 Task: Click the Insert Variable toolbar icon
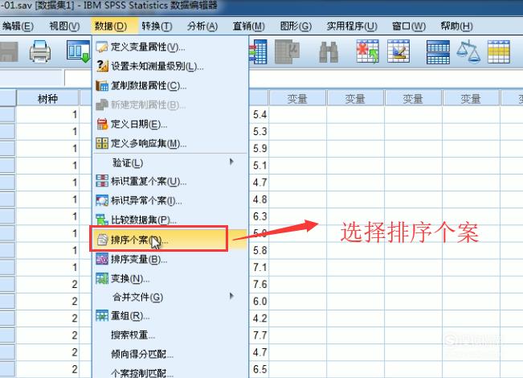(398, 51)
